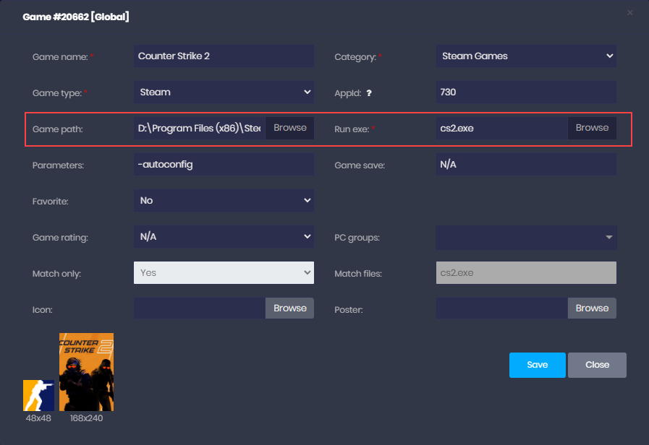Click the Game name input field
This screenshot has height=445, width=649.
point(224,56)
